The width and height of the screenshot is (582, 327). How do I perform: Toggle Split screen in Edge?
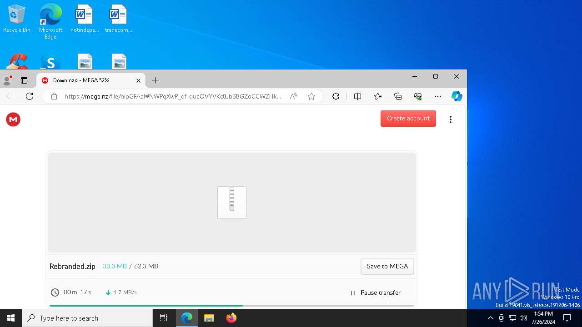click(x=357, y=96)
